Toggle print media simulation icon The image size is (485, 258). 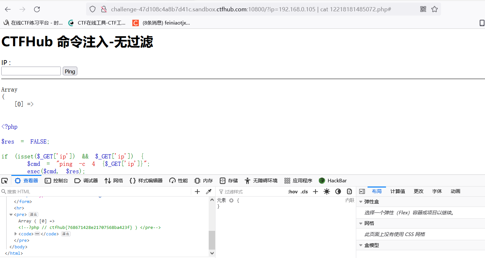tap(349, 192)
